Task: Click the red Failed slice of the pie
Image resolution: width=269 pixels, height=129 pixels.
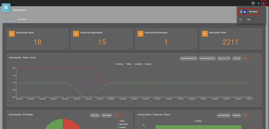Action: pyautogui.click(x=70, y=124)
